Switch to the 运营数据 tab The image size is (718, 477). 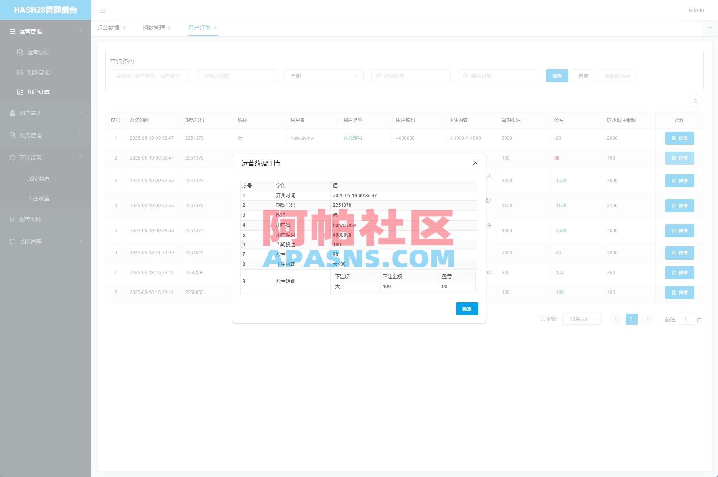click(109, 28)
